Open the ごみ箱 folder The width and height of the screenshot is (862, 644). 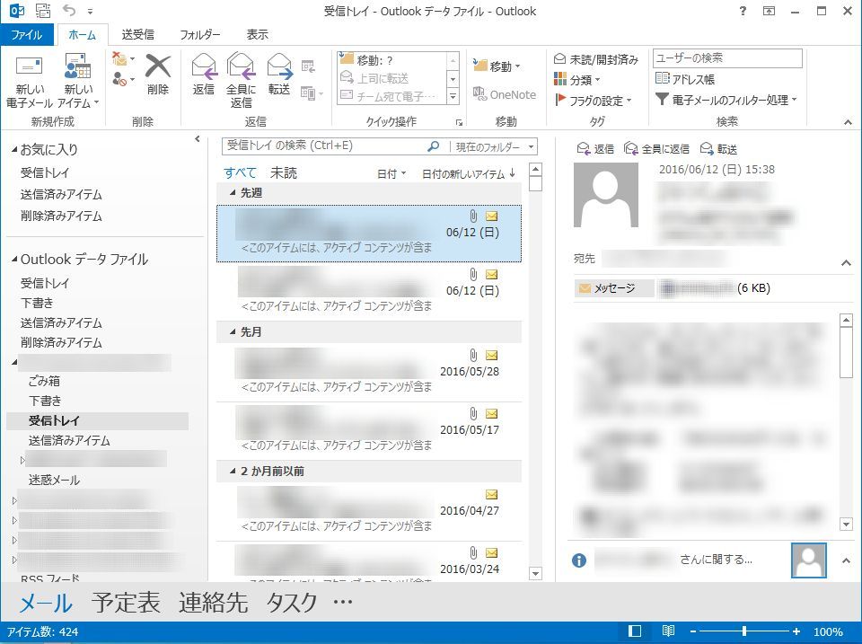[x=44, y=381]
